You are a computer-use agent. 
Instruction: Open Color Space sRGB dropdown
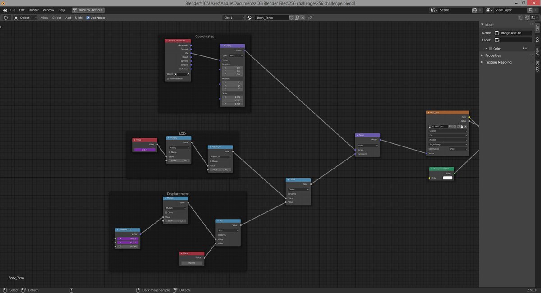[x=458, y=149]
